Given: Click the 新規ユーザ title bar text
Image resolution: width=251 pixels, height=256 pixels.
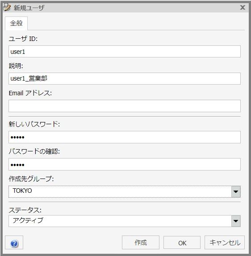Looking at the screenshot, I should coord(29,8).
